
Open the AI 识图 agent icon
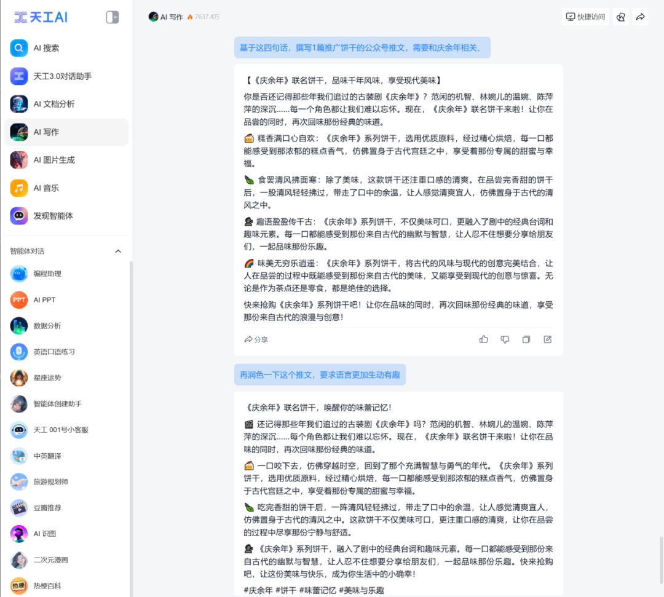18,534
